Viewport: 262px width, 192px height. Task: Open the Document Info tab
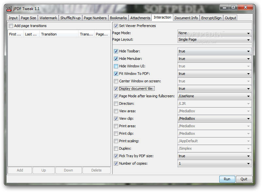pos(186,18)
